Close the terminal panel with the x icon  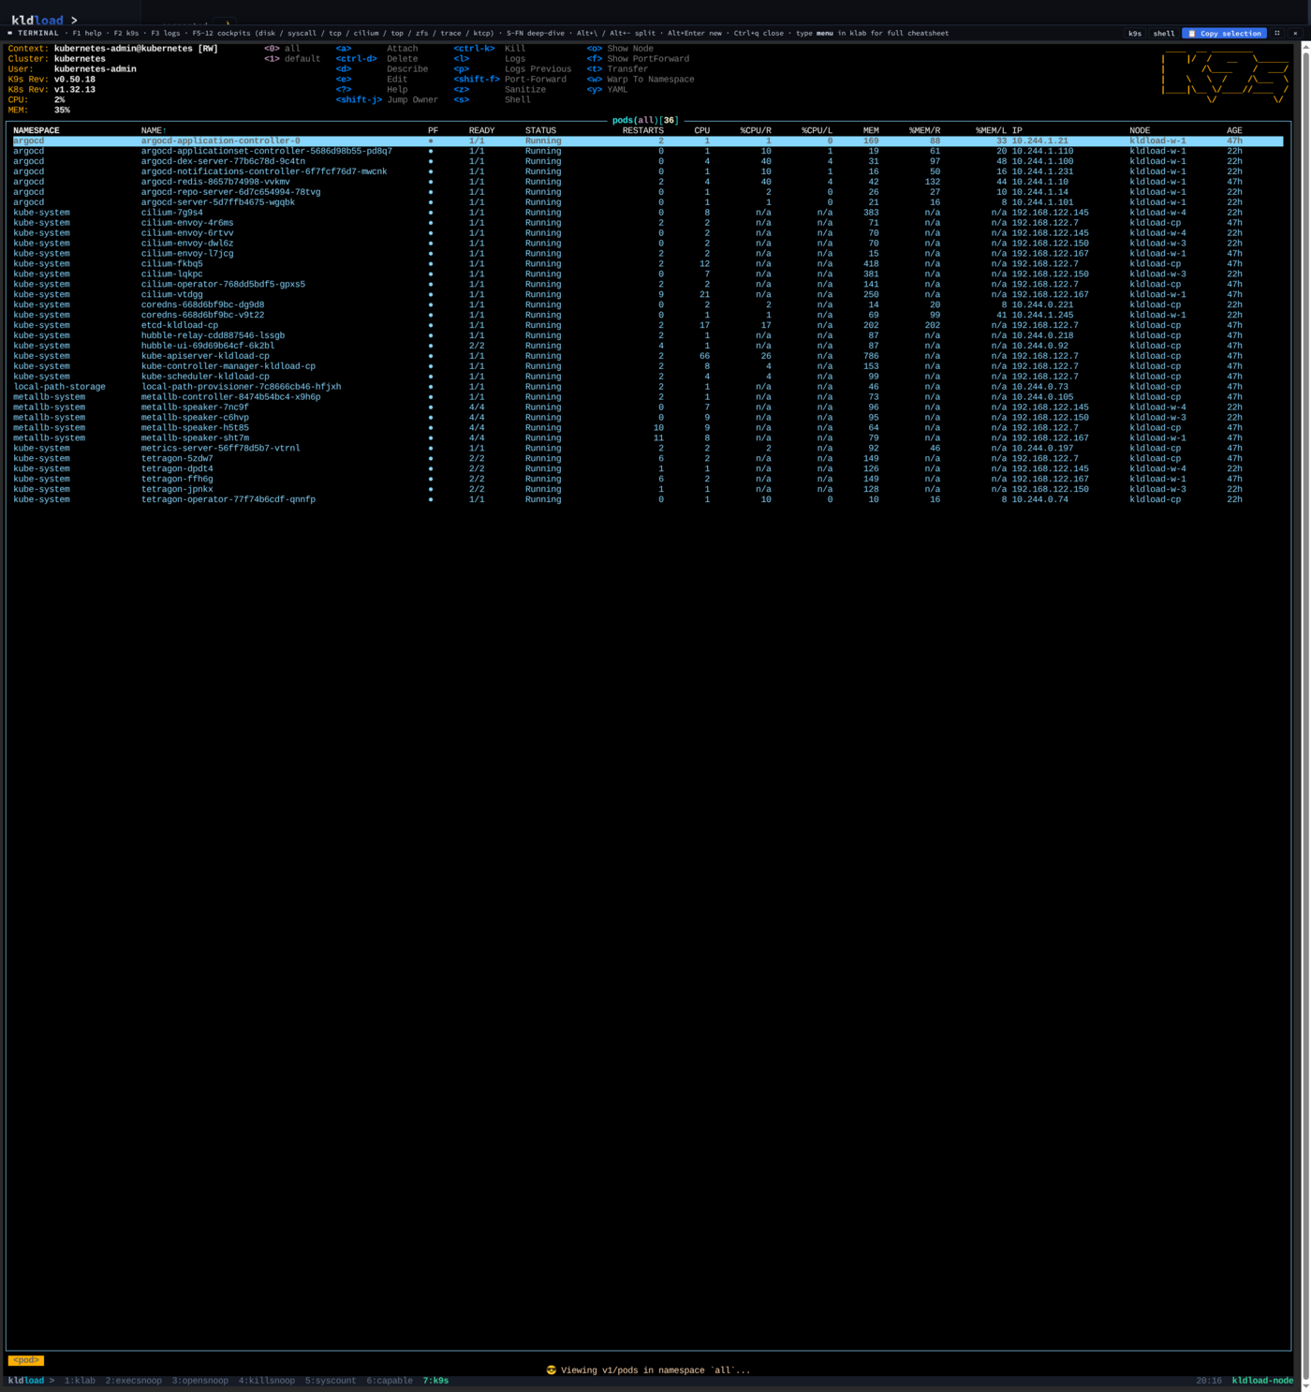pos(1295,33)
